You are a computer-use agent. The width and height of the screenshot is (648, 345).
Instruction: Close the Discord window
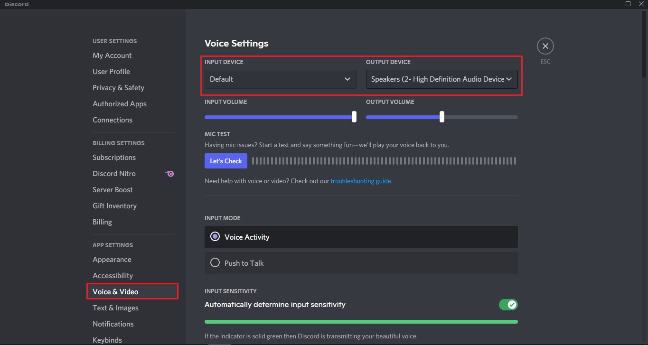pos(640,4)
